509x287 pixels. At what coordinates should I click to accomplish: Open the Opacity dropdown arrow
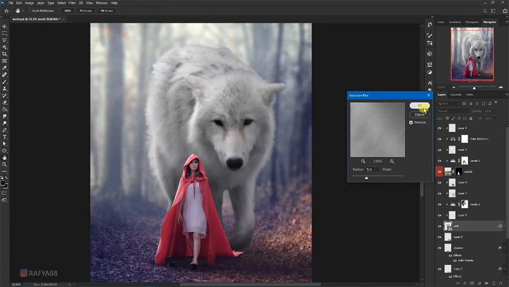point(495,111)
